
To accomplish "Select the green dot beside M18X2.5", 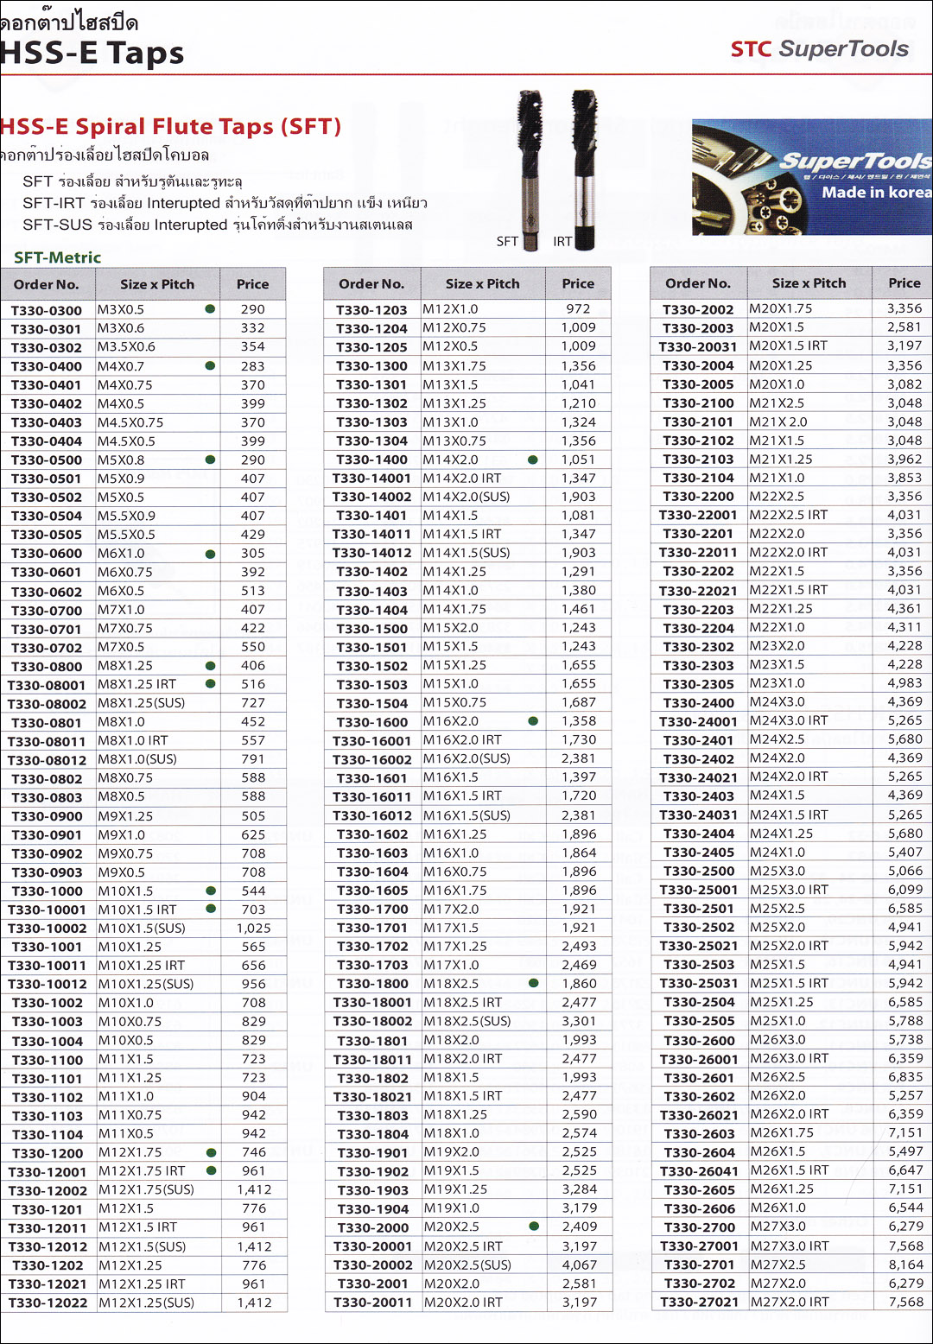I will tap(533, 983).
